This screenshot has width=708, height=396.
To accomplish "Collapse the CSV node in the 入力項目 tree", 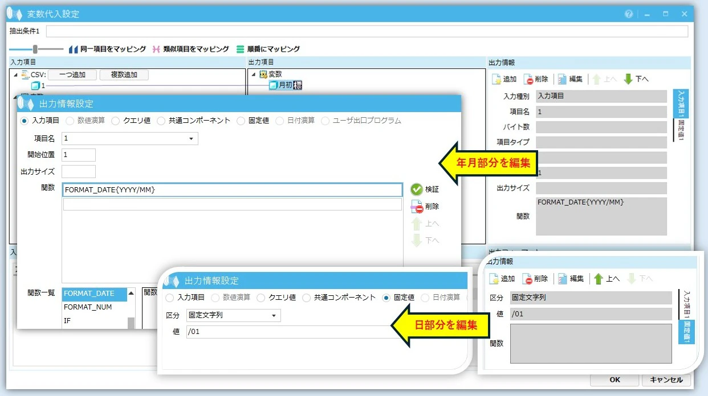I will 15,75.
